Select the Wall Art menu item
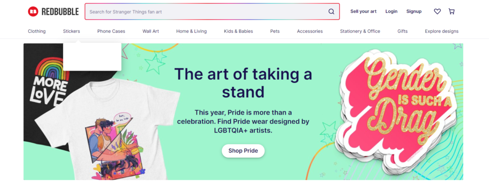This screenshot has height=189, width=489. point(150,31)
